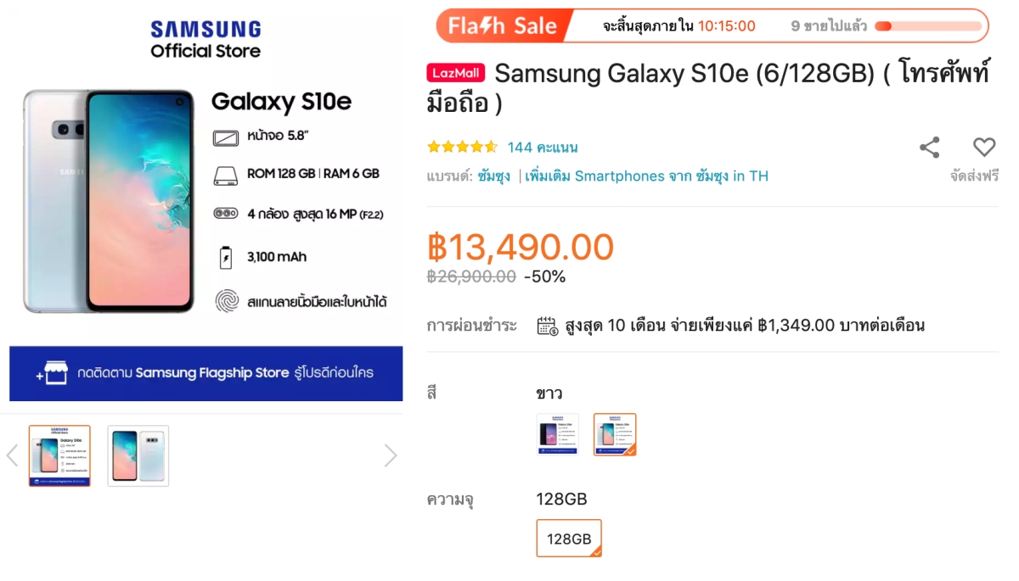Show next product image with right arrow

pos(390,455)
